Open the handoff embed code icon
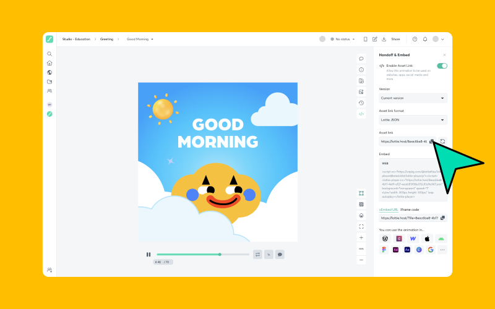The height and width of the screenshot is (309, 495). (x=361, y=114)
